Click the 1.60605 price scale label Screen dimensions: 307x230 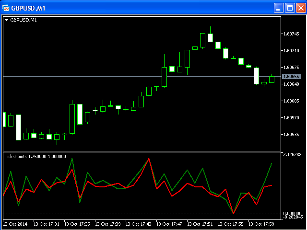291,101
